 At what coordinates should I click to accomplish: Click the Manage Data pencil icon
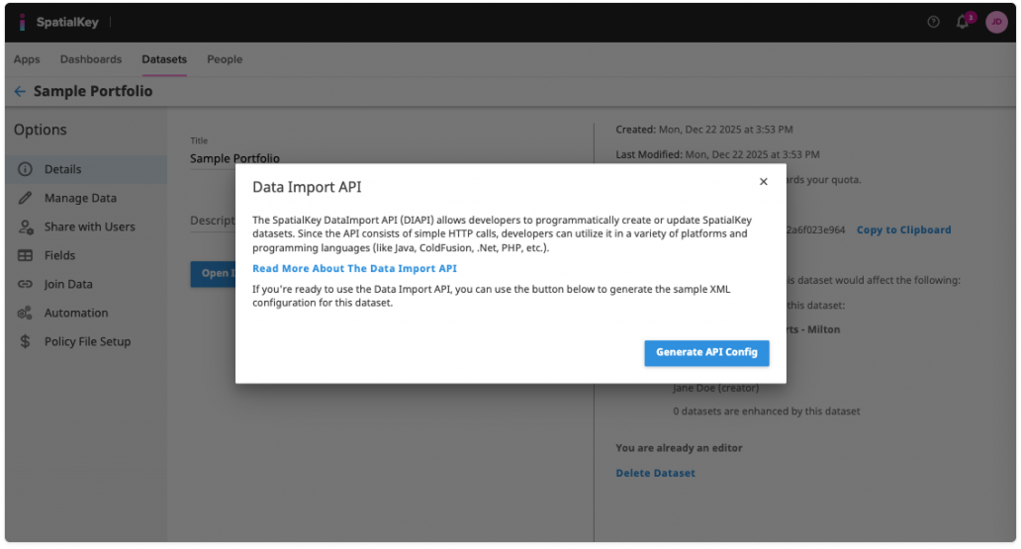(x=25, y=198)
